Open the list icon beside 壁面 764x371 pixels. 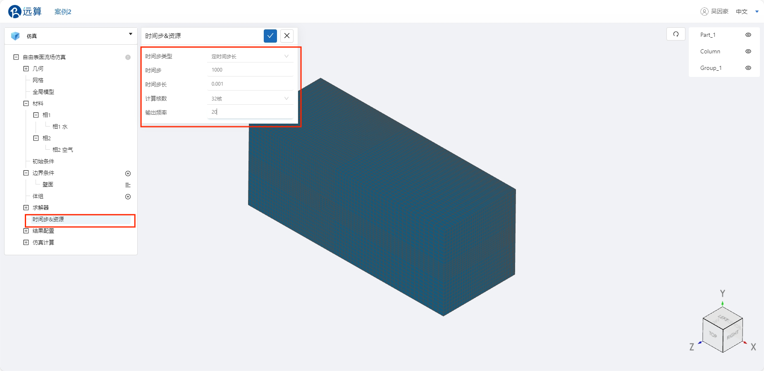click(x=128, y=185)
